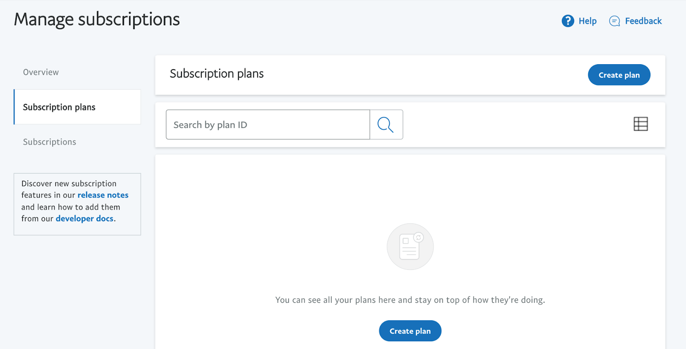The height and width of the screenshot is (349, 686).
Task: Click the Feedback speech bubble icon
Action: 614,21
